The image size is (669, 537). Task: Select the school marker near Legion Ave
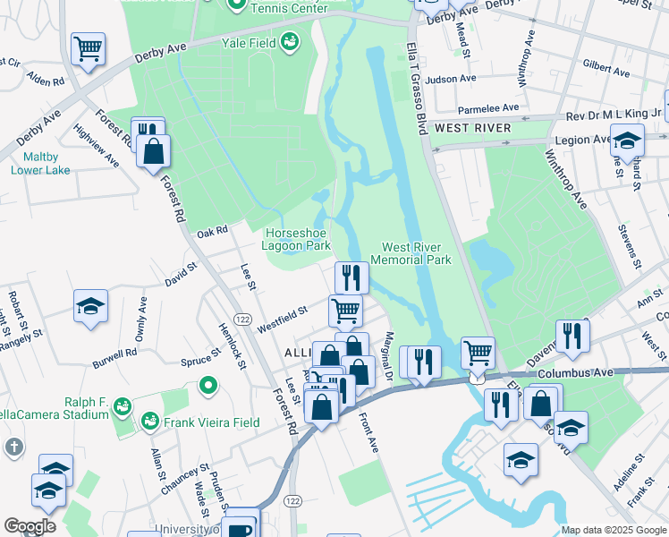point(627,141)
